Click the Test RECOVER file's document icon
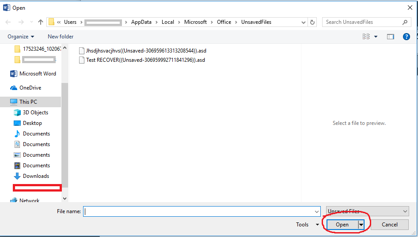Image resolution: width=418 pixels, height=237 pixels. 82,60
